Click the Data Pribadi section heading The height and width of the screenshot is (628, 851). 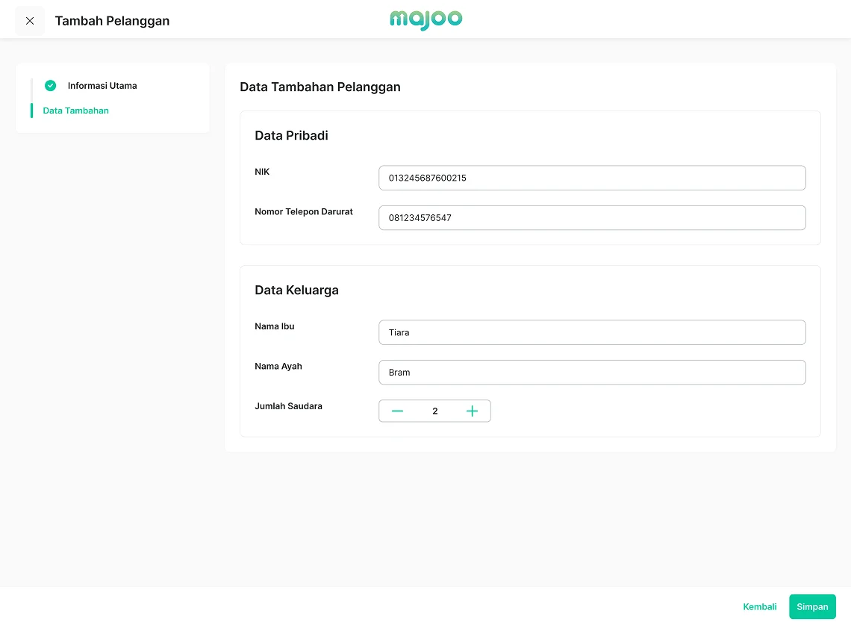[291, 136]
